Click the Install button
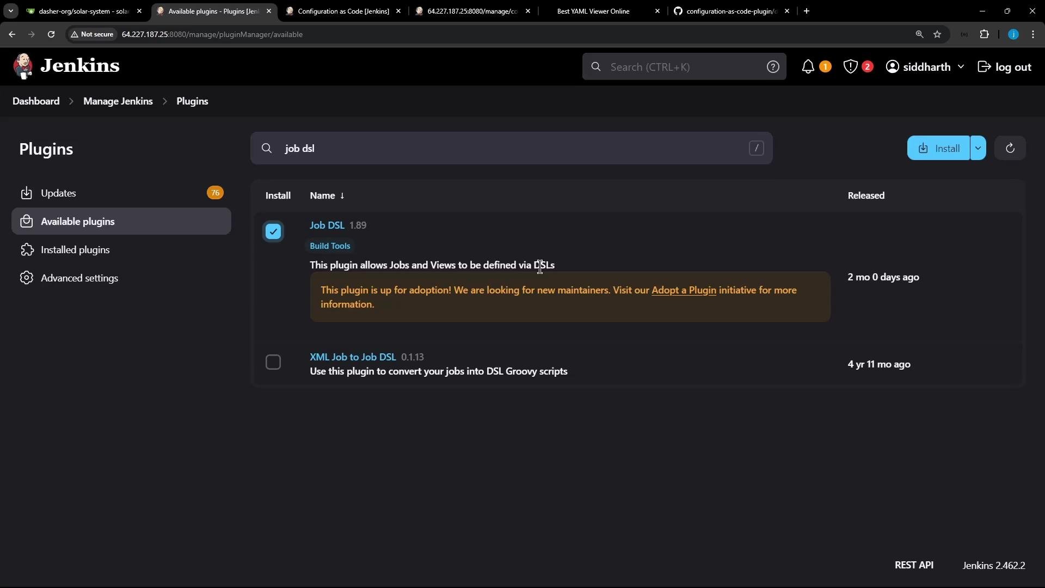1045x588 pixels. (939, 148)
